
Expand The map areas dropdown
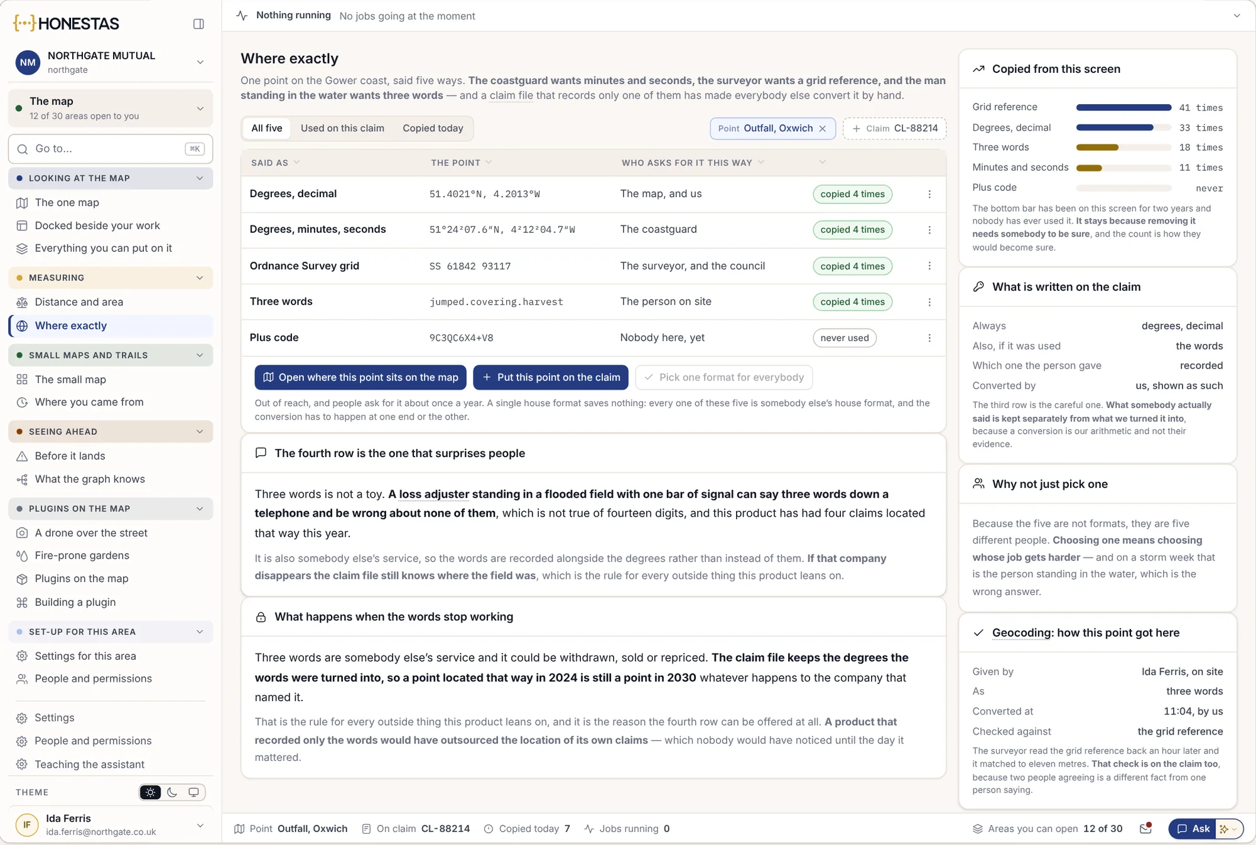point(111,108)
